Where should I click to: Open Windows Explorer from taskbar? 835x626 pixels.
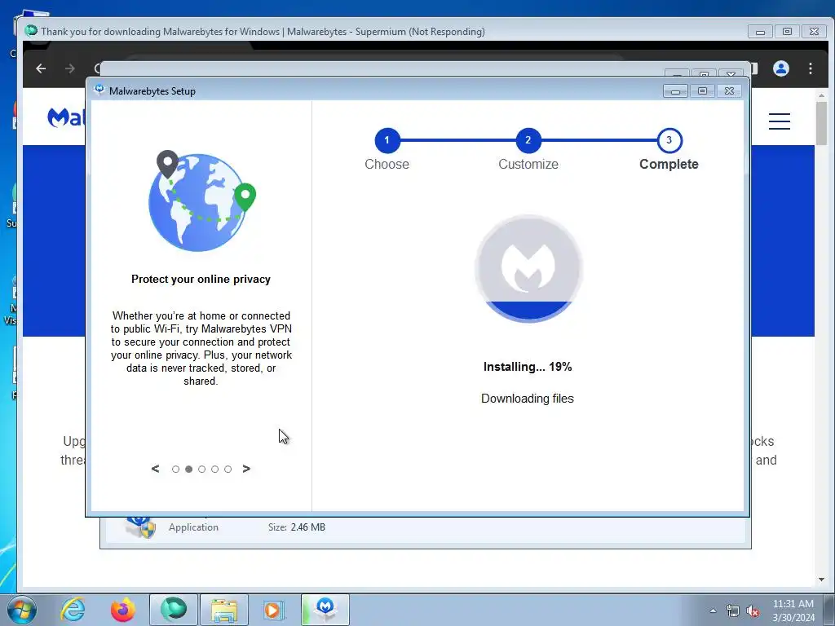[x=224, y=610]
